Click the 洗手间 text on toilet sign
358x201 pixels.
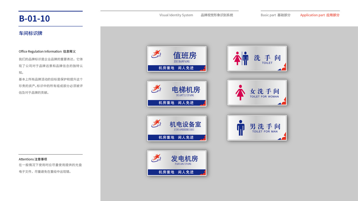[267, 58]
